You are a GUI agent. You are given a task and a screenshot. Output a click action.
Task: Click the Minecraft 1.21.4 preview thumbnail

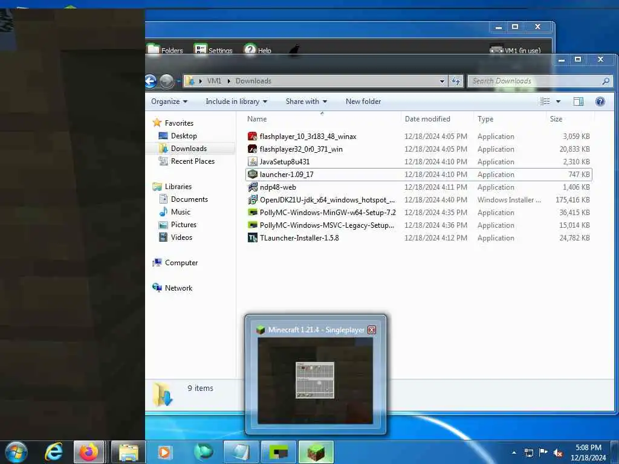(315, 381)
